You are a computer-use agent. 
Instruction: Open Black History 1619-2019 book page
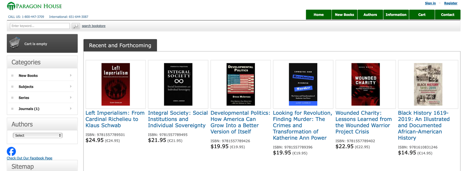click(x=424, y=125)
